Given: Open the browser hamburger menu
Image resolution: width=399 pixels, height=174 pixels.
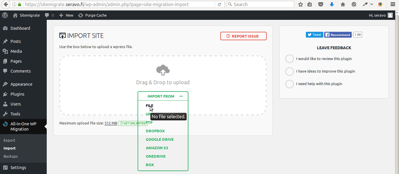Looking at the screenshot, I should [393, 4].
